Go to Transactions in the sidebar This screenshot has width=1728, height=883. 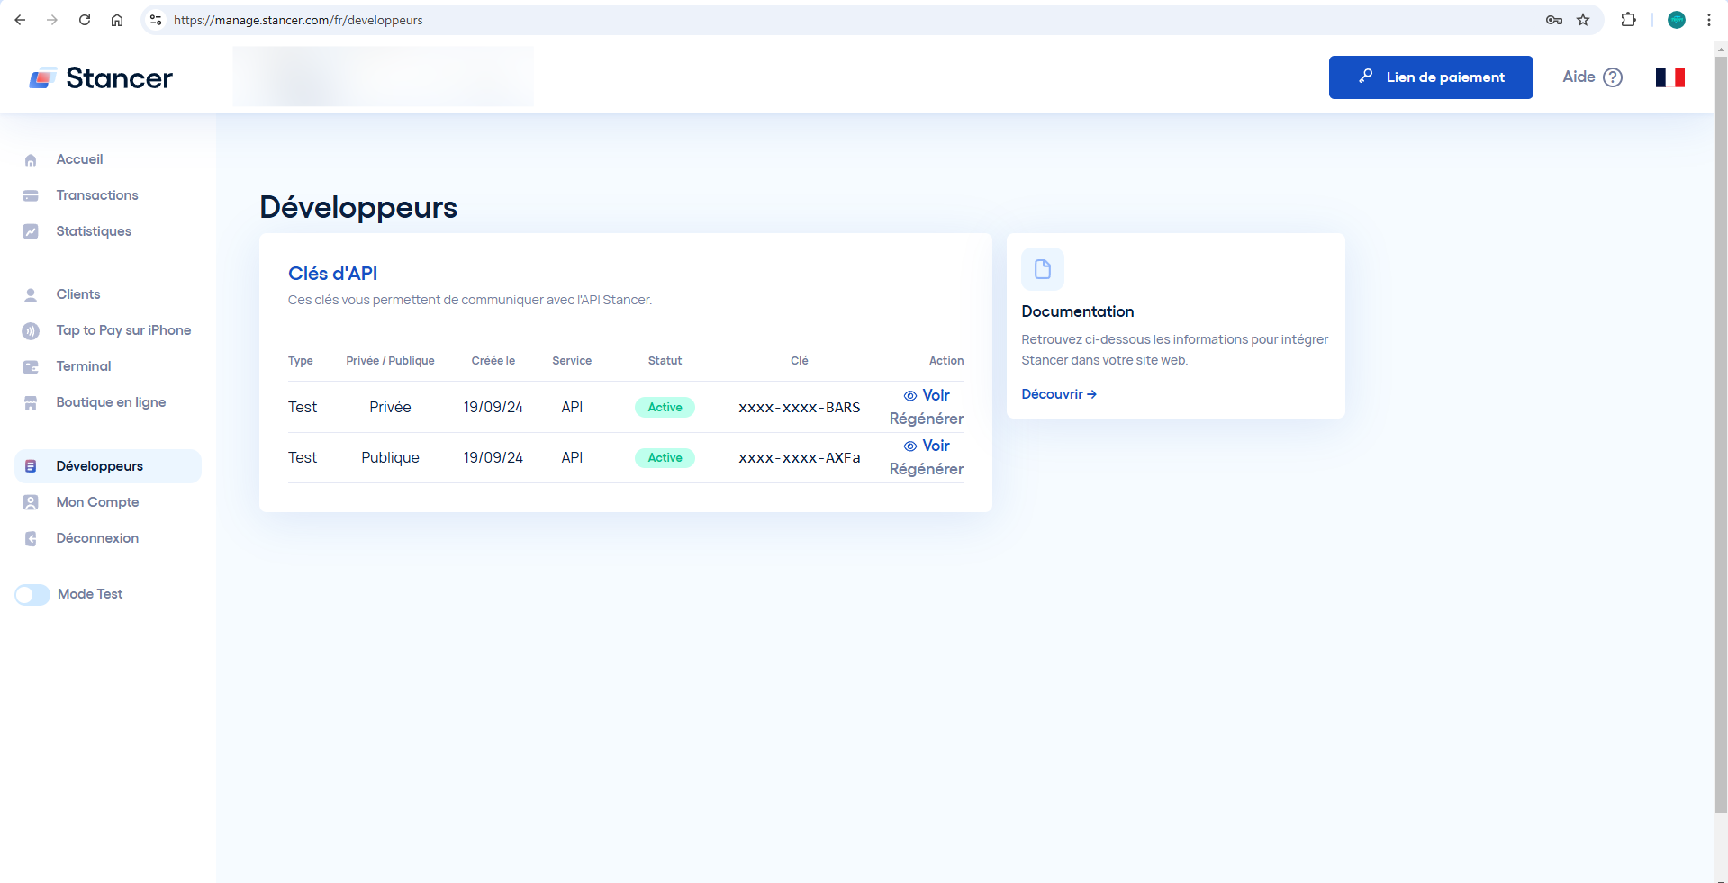click(x=96, y=195)
